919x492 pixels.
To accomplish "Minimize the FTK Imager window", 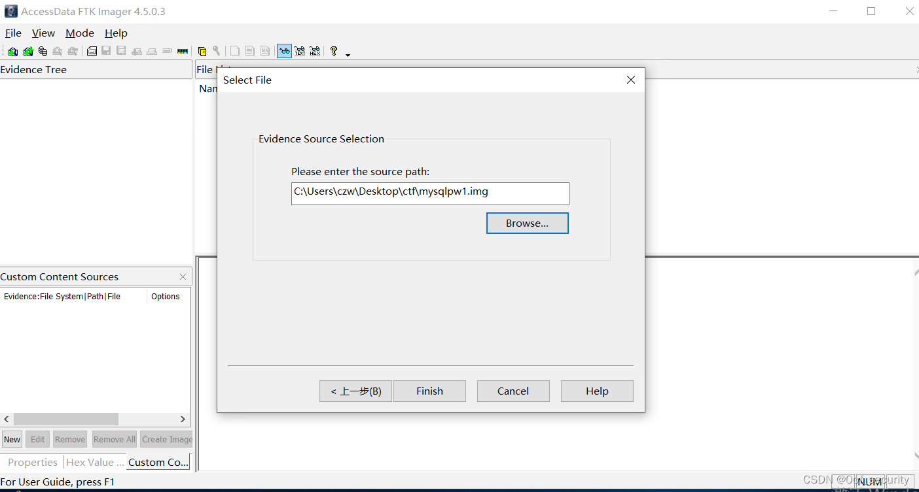I will 833,11.
